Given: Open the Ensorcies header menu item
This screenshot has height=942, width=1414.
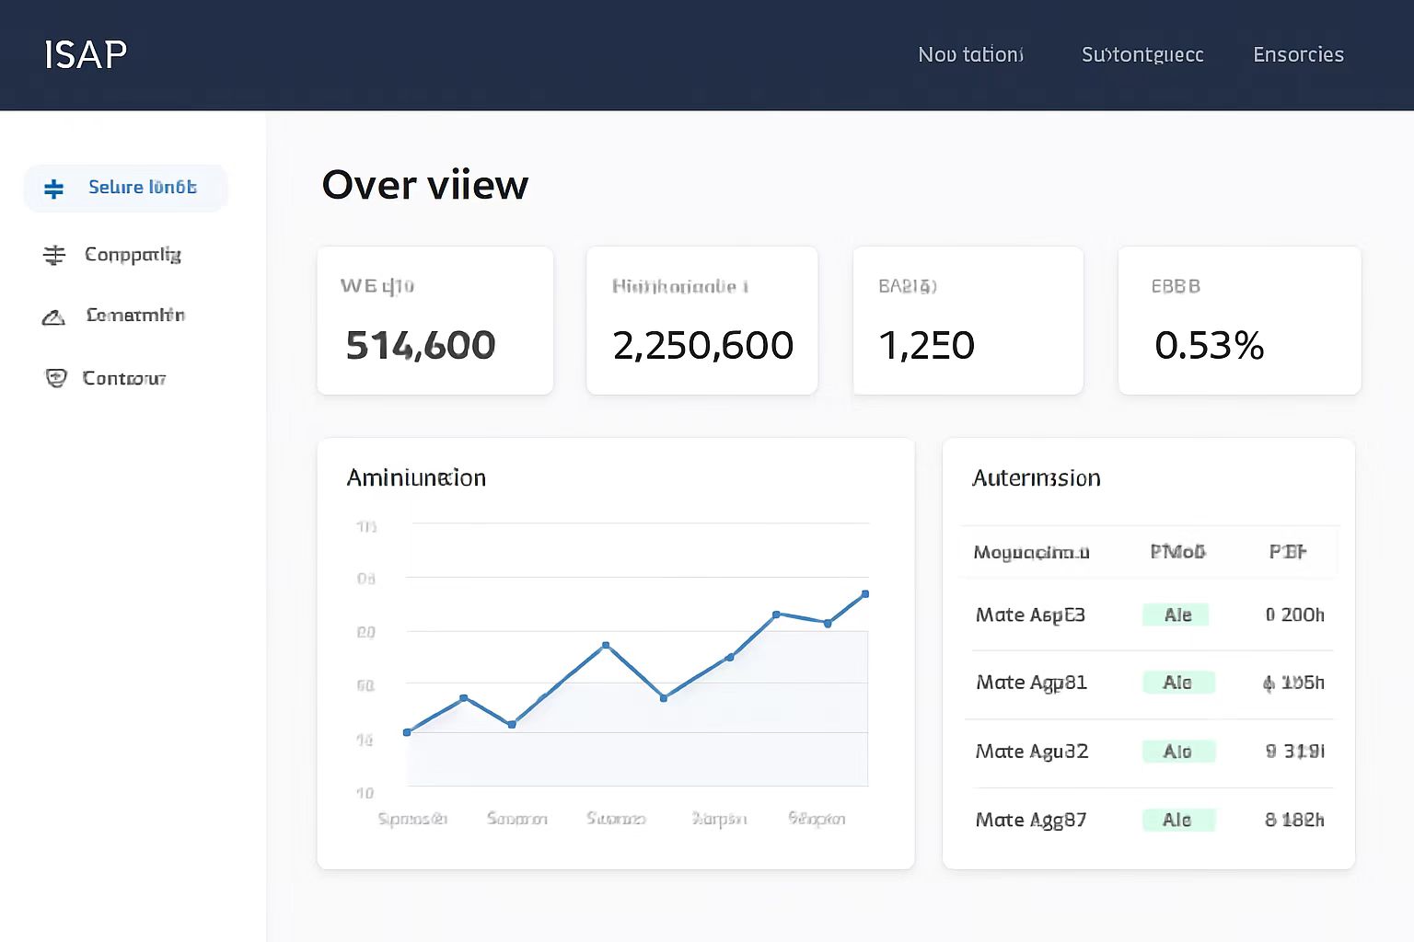Looking at the screenshot, I should [1298, 55].
